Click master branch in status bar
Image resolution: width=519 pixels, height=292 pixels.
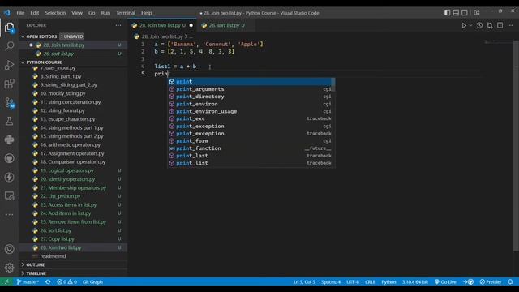point(28,281)
